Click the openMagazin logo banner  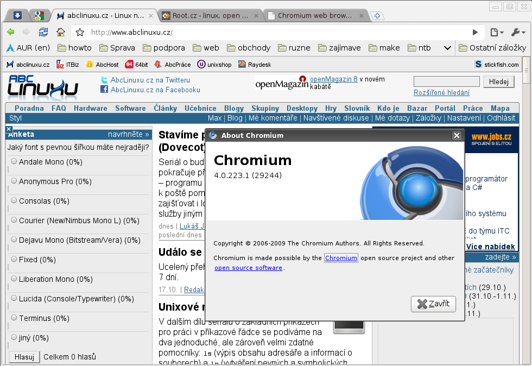tap(282, 84)
